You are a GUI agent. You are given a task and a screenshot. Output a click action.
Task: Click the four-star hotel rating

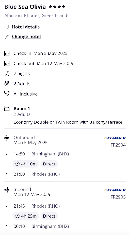pyautogui.click(x=57, y=7)
